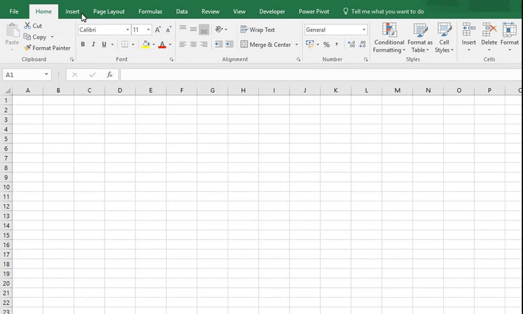523x314 pixels.
Task: Click the Insert Function fx icon
Action: (110, 75)
